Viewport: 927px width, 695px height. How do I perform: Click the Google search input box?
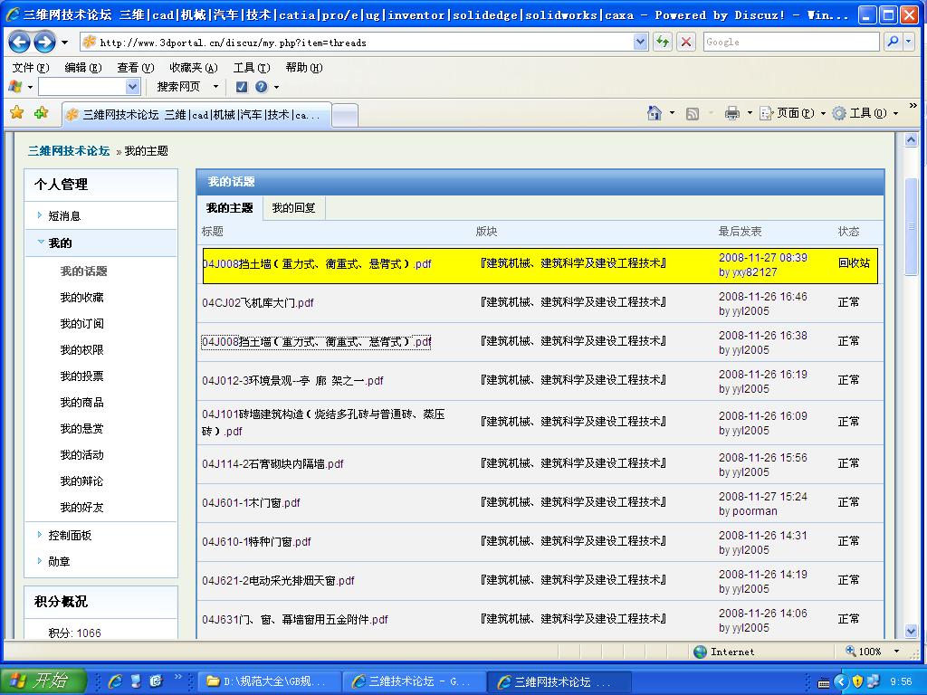pos(791,42)
